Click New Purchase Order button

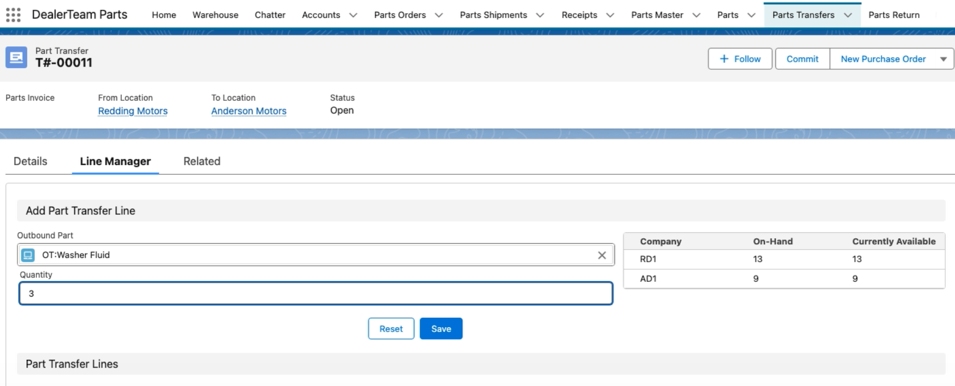click(883, 59)
